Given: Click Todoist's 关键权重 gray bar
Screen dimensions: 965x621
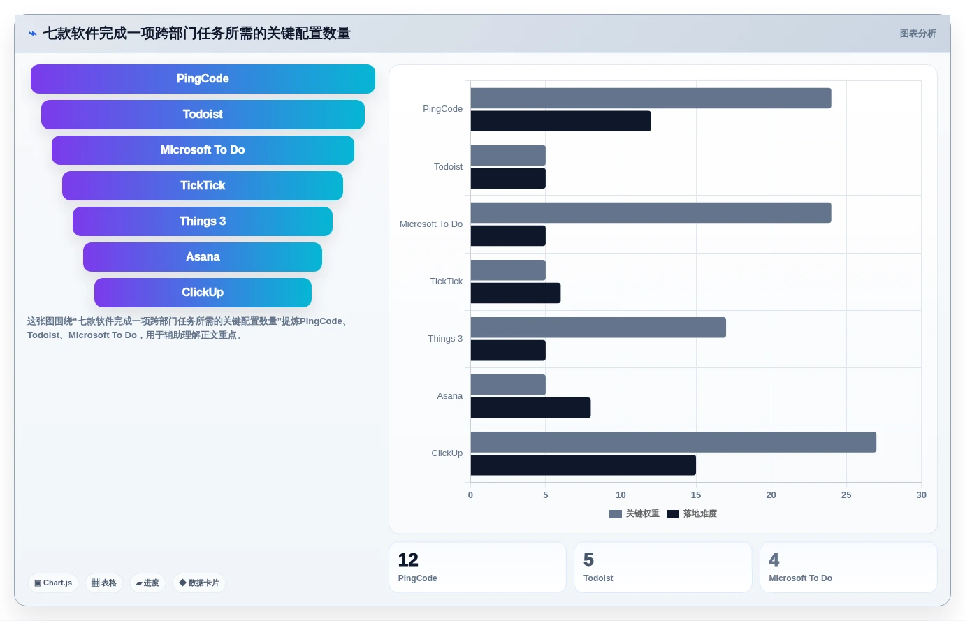Looking at the screenshot, I should pyautogui.click(x=508, y=155).
